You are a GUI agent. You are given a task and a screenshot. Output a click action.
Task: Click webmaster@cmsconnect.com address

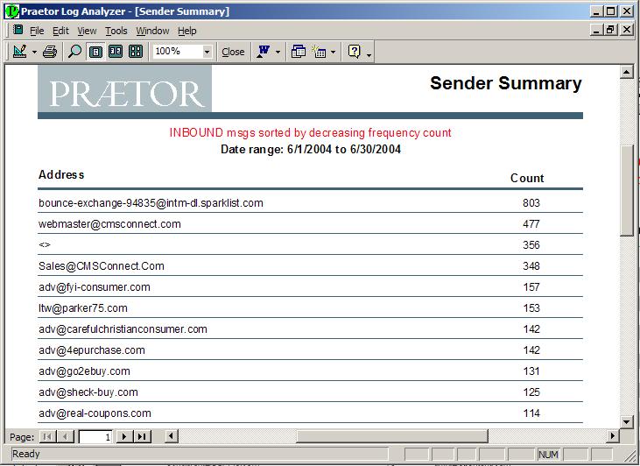pos(109,224)
